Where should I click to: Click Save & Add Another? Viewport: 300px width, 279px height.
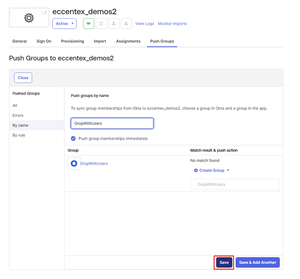[257, 262]
